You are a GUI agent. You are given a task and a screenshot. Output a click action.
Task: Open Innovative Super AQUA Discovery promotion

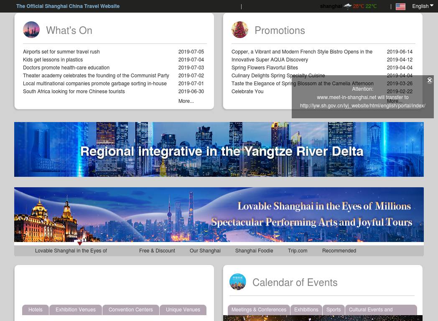click(x=270, y=60)
